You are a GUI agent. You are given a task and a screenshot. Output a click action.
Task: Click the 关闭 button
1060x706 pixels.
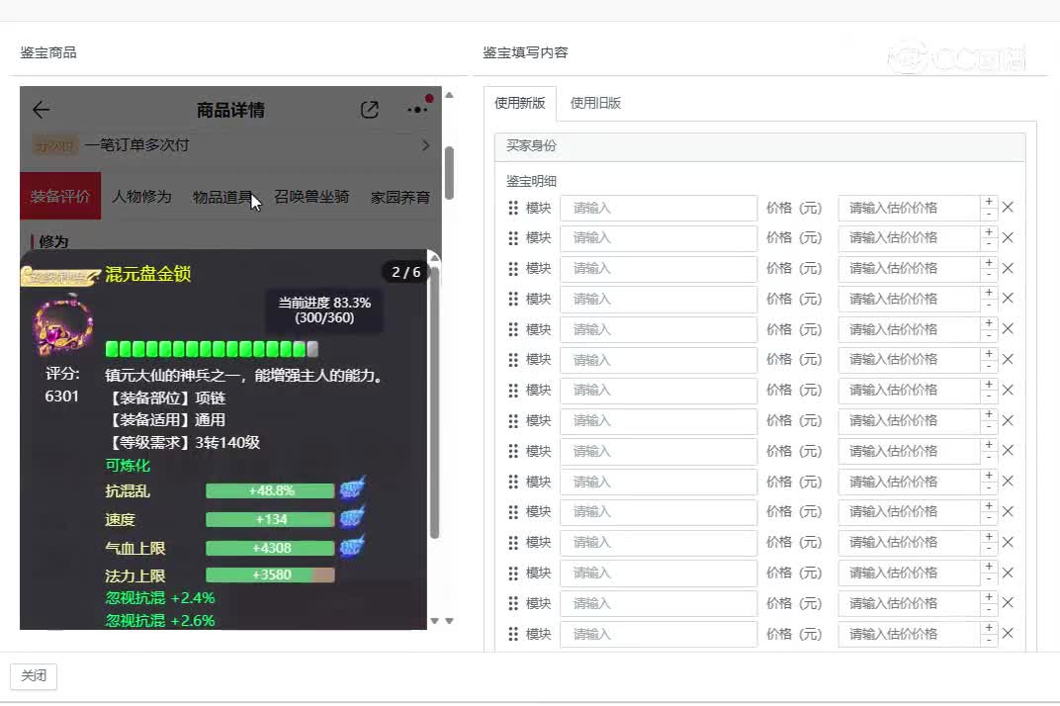pyautogui.click(x=34, y=675)
